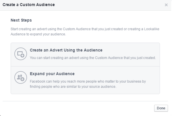
Task: Close the Create a Custom Audience dialog
Action: pos(166,5)
